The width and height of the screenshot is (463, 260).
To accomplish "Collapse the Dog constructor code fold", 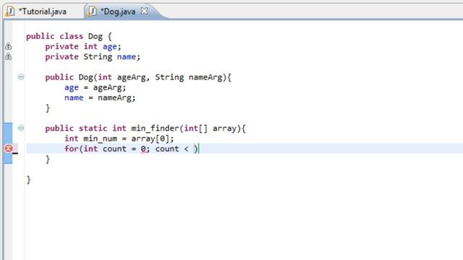I will [21, 77].
